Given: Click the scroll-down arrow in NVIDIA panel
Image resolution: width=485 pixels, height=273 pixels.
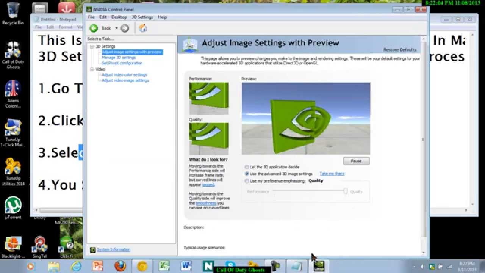Looking at the screenshot, I should (424, 252).
